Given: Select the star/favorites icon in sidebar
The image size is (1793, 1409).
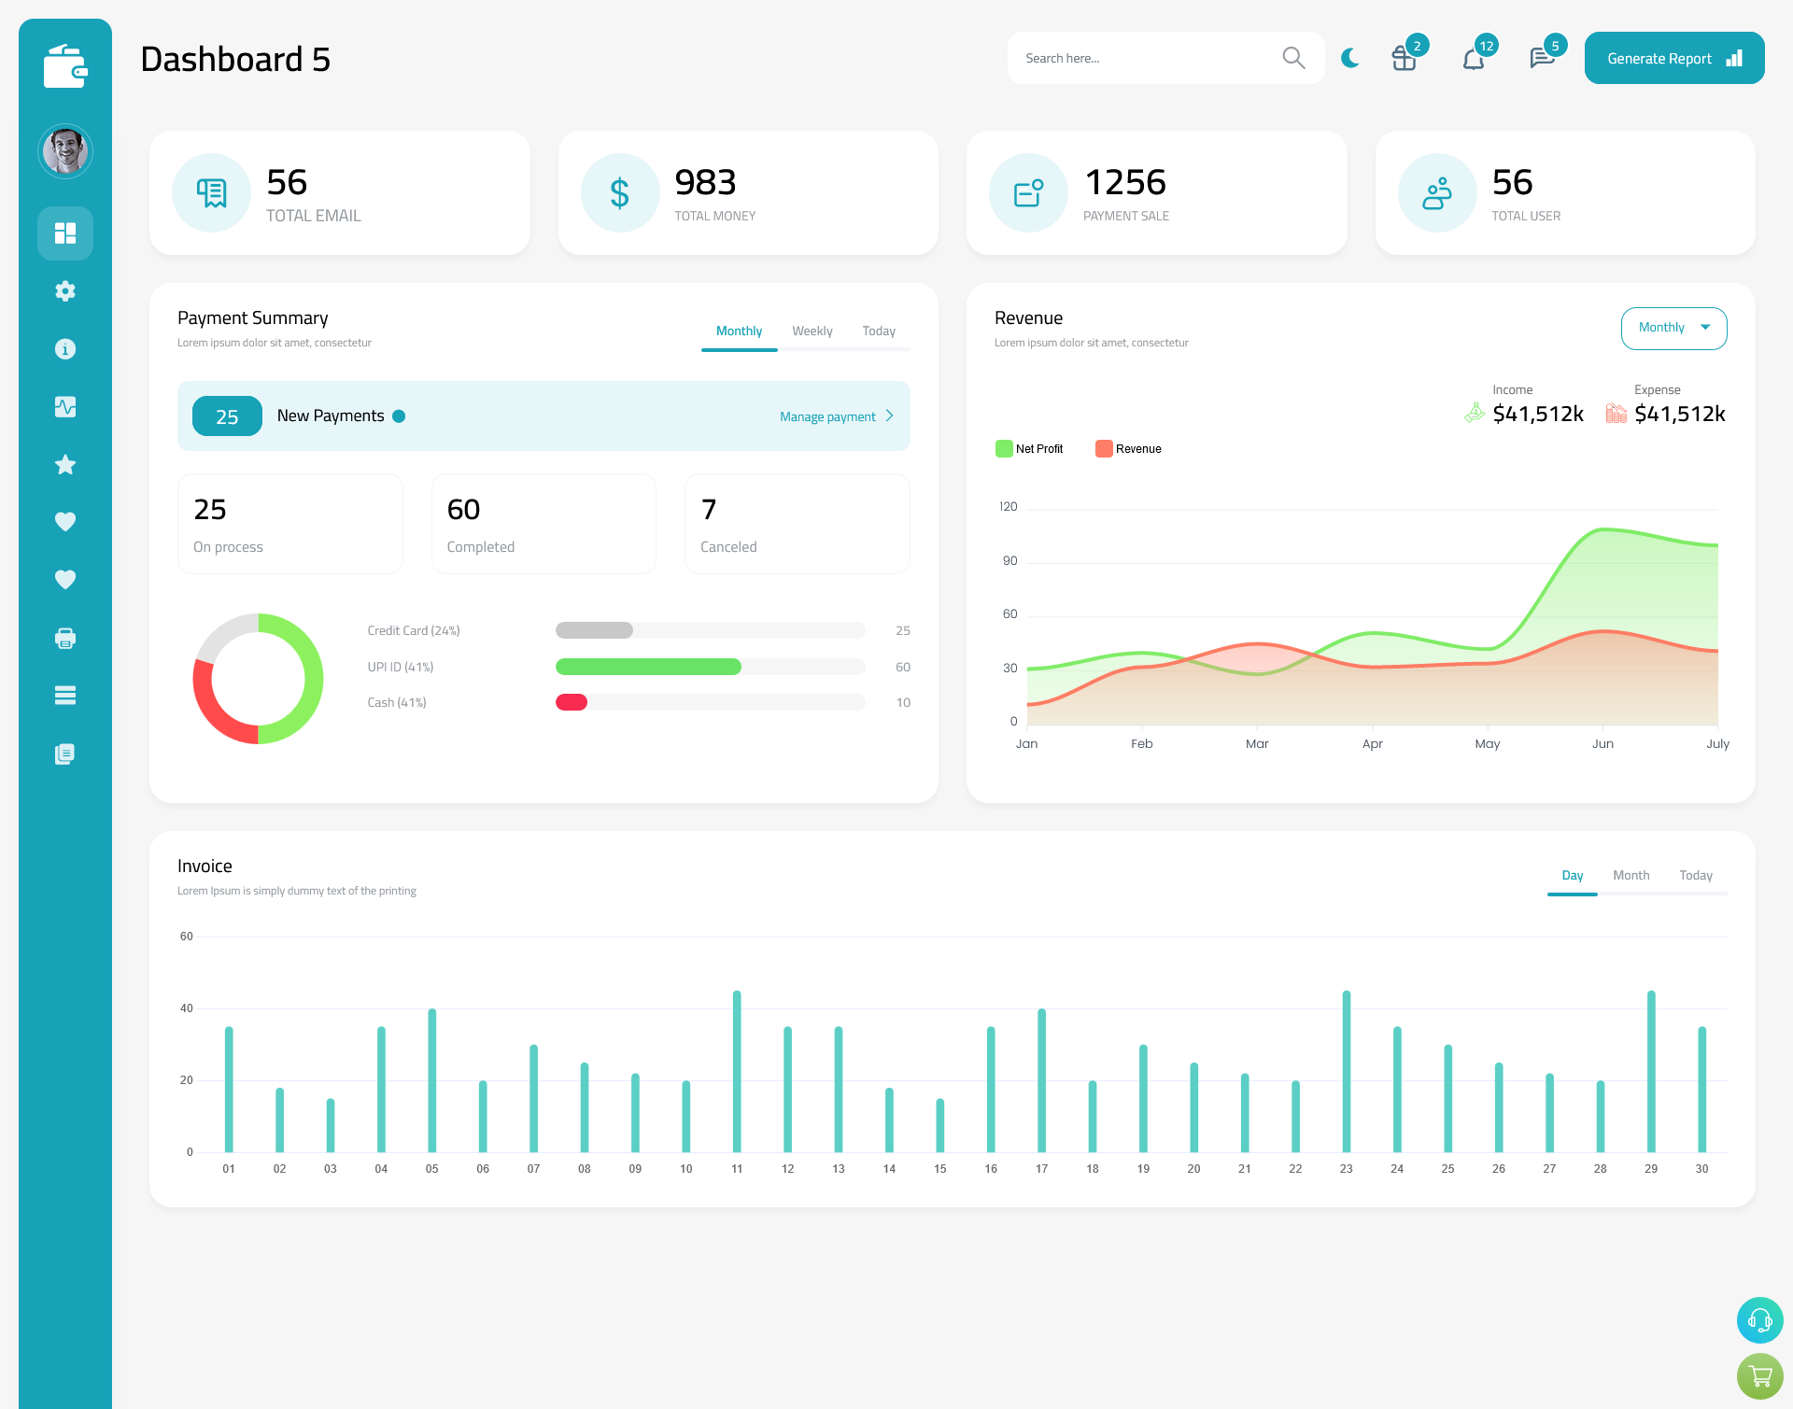Looking at the screenshot, I should click(x=65, y=464).
